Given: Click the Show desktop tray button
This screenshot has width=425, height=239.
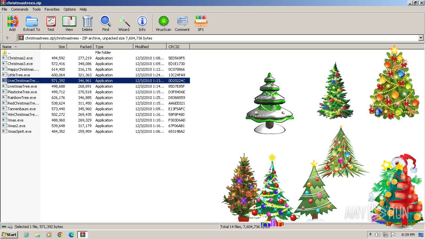Looking at the screenshot, I should (x=421, y=235).
